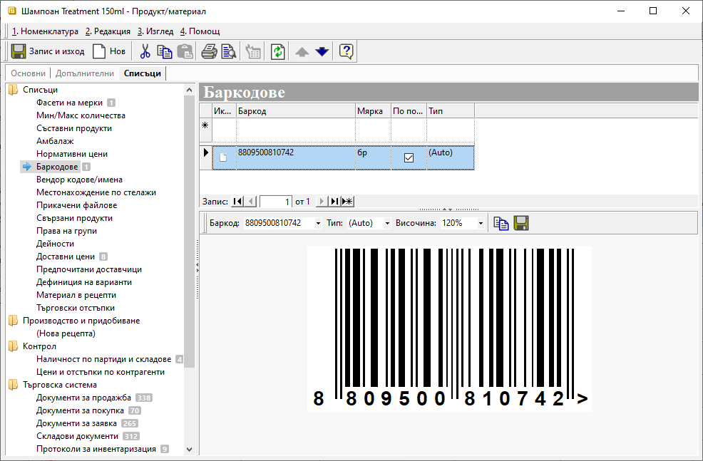
Task: Select Баркодове in the tree
Action: (x=57, y=167)
